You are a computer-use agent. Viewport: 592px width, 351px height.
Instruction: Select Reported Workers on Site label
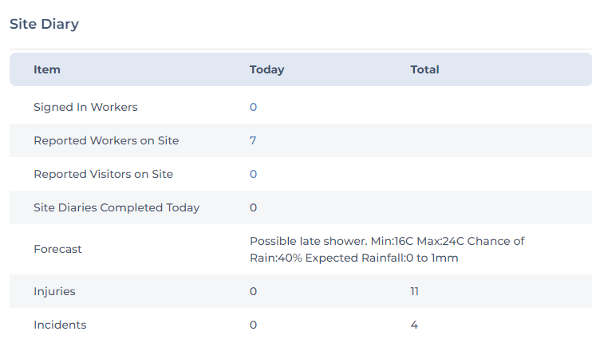pyautogui.click(x=106, y=140)
